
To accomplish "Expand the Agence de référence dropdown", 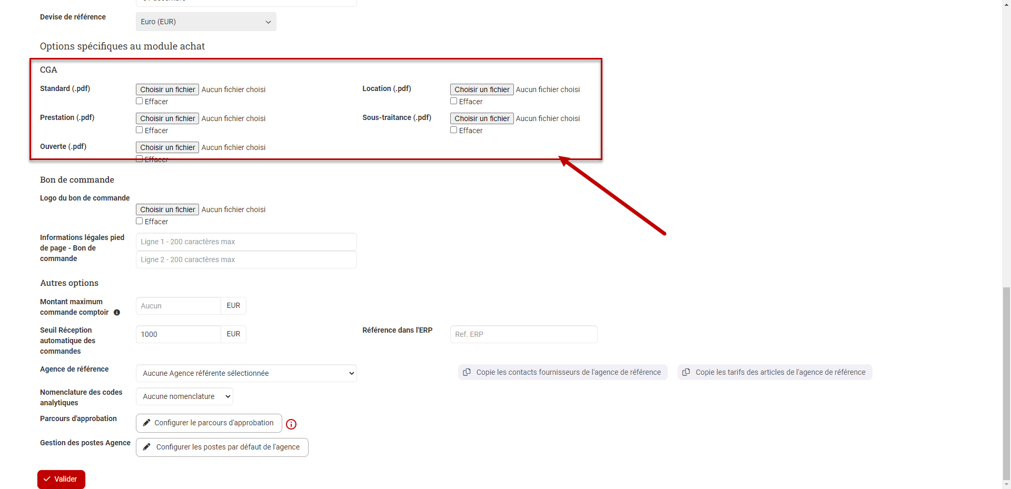I will pyautogui.click(x=246, y=373).
